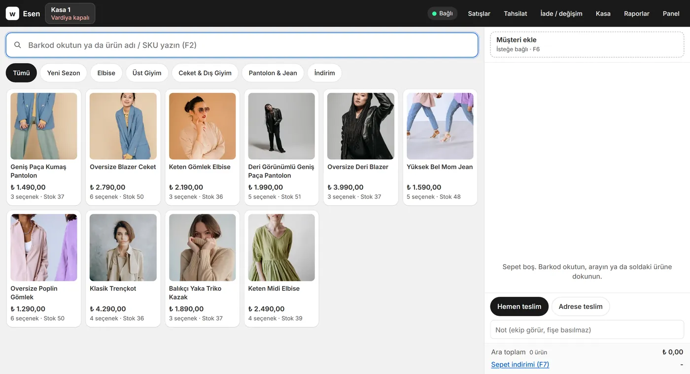This screenshot has height=374, width=690.
Task: Filter by Yeni Sezon category
Action: click(64, 73)
